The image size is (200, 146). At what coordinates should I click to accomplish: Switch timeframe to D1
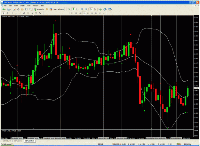coord(96,13)
